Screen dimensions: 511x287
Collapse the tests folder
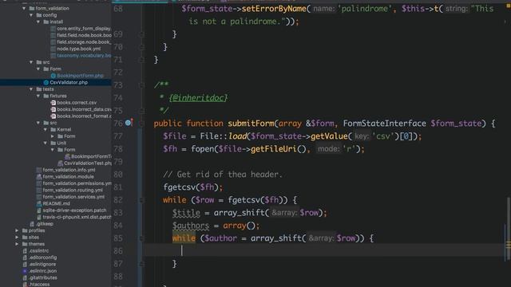[31, 89]
